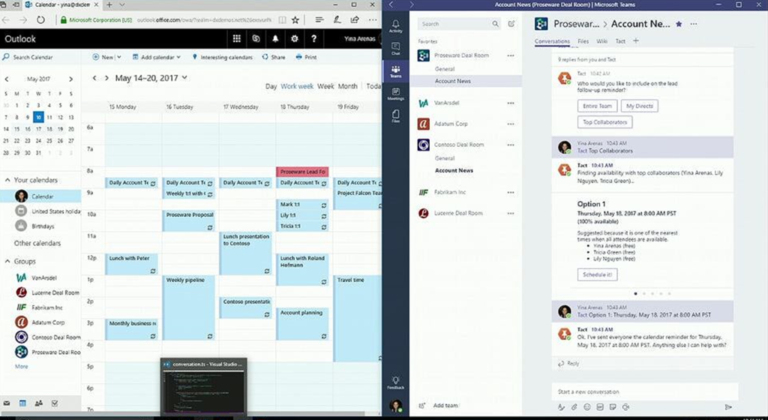The height and width of the screenshot is (420, 768).
Task: Add a new tab with plus in Teams
Action: coord(636,40)
